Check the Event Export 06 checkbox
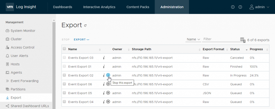 pyautogui.click(x=64, y=84)
